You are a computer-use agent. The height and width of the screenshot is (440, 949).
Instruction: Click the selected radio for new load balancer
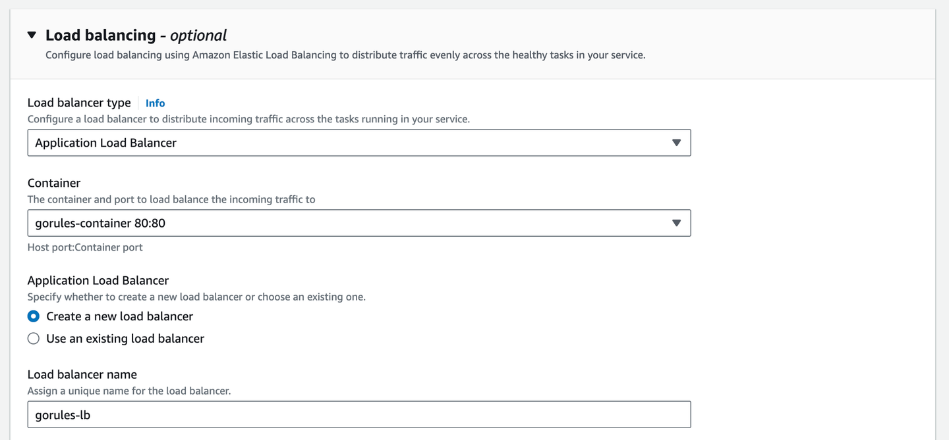coord(34,316)
